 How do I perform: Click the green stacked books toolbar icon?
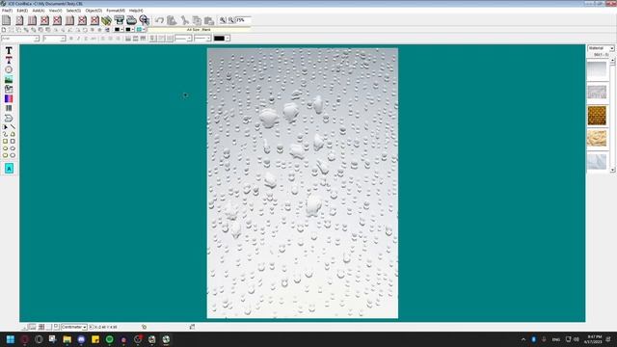point(106,20)
